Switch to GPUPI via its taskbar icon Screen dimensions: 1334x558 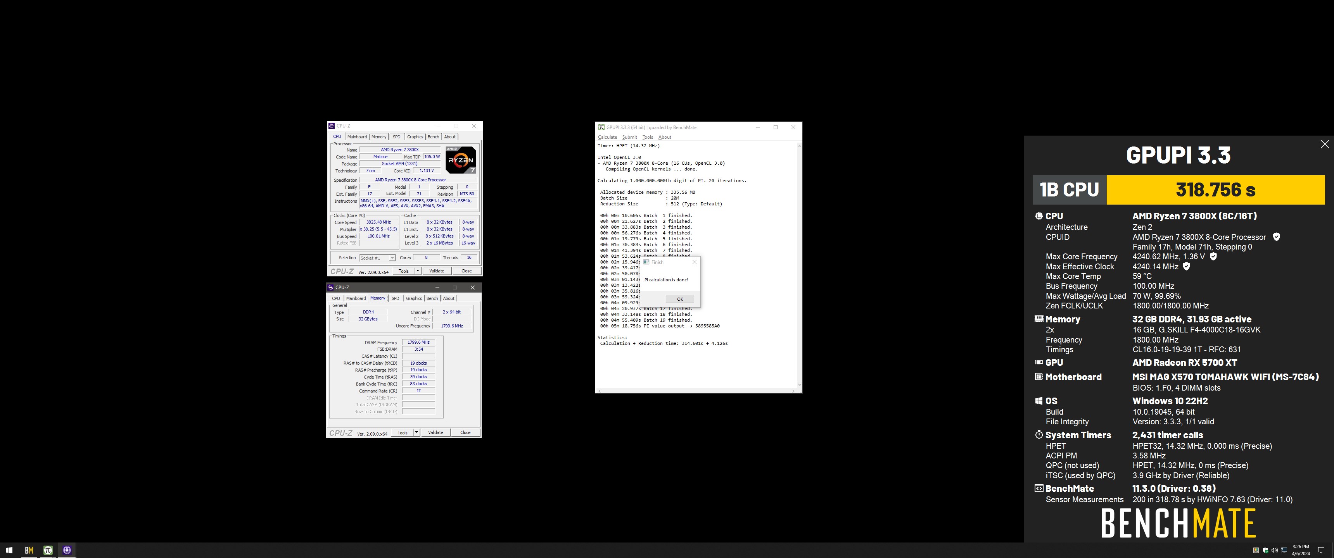click(48, 550)
